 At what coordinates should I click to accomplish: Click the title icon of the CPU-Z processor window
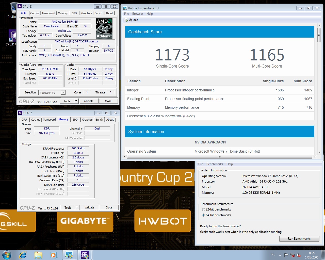pos(20,6)
